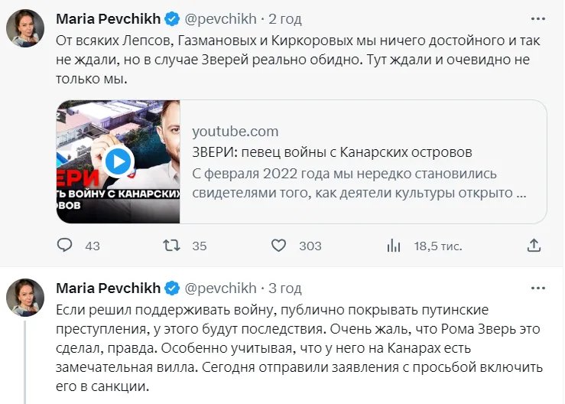
Task: Open the Maria Pevchikh name on second tweet
Action: [x=109, y=288]
